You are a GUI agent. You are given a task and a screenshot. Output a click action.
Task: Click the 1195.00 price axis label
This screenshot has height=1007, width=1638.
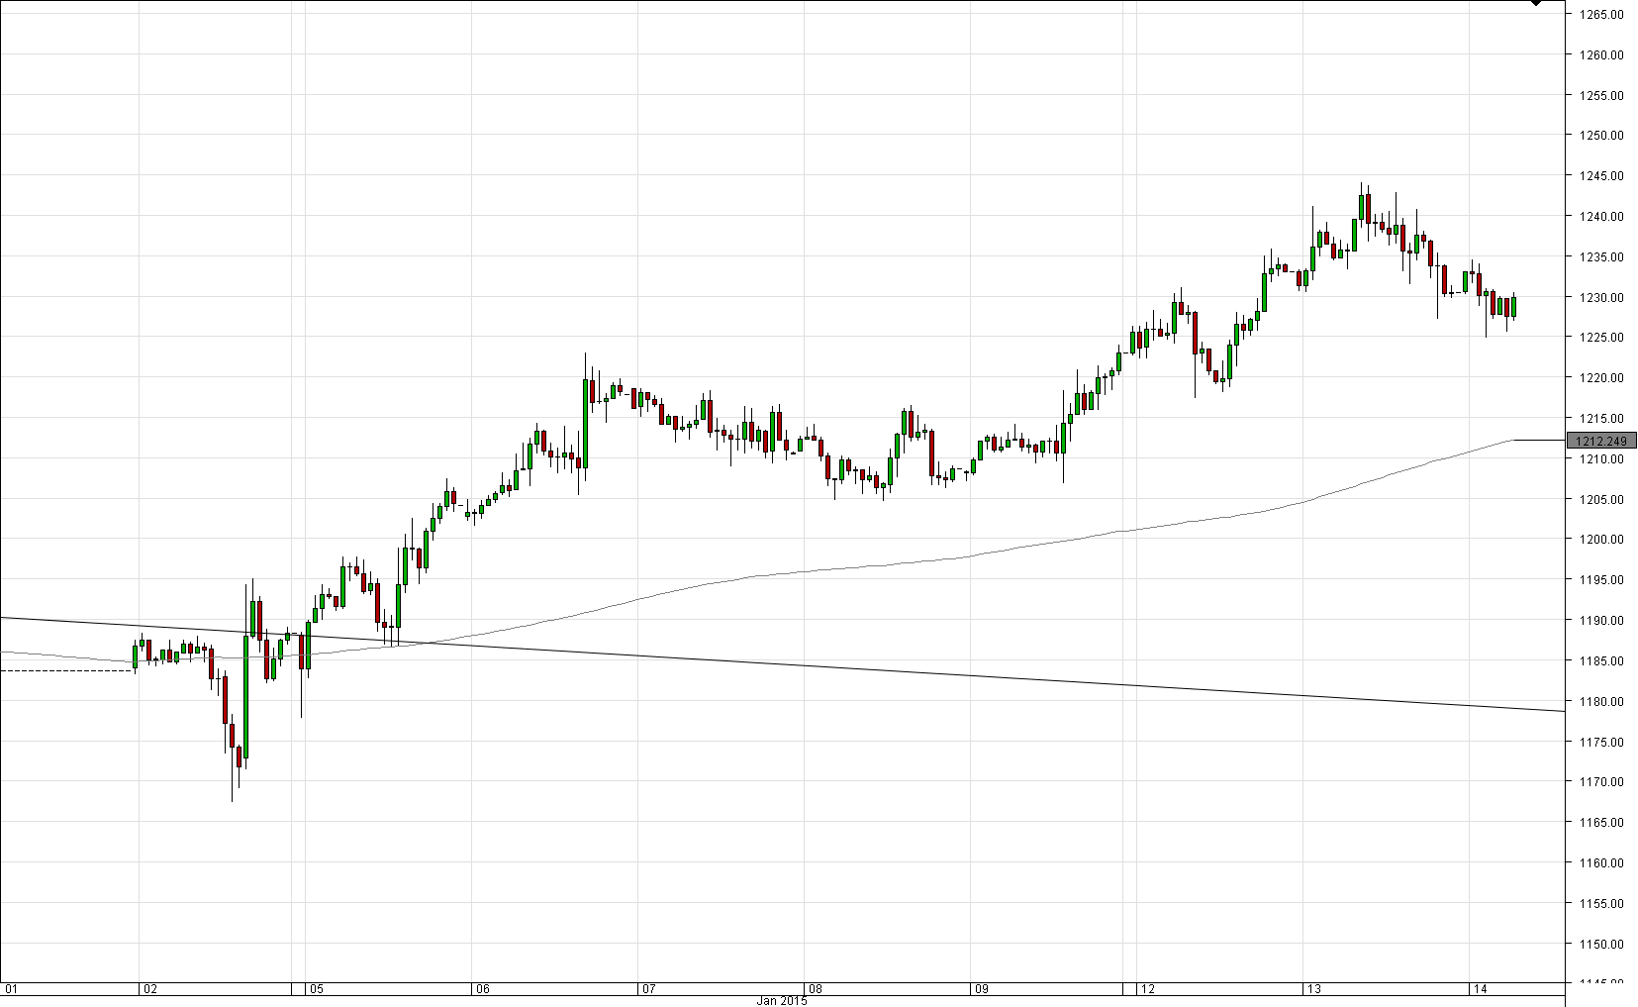pyautogui.click(x=1601, y=580)
